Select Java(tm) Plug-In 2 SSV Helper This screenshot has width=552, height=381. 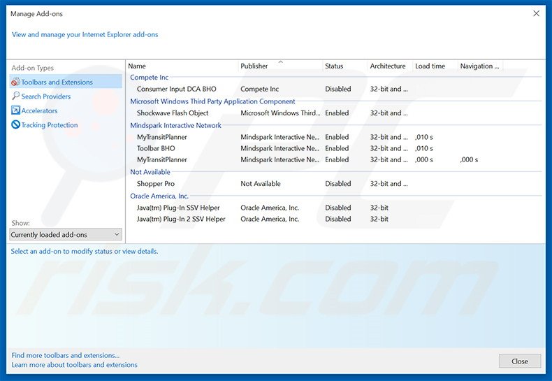tap(181, 219)
